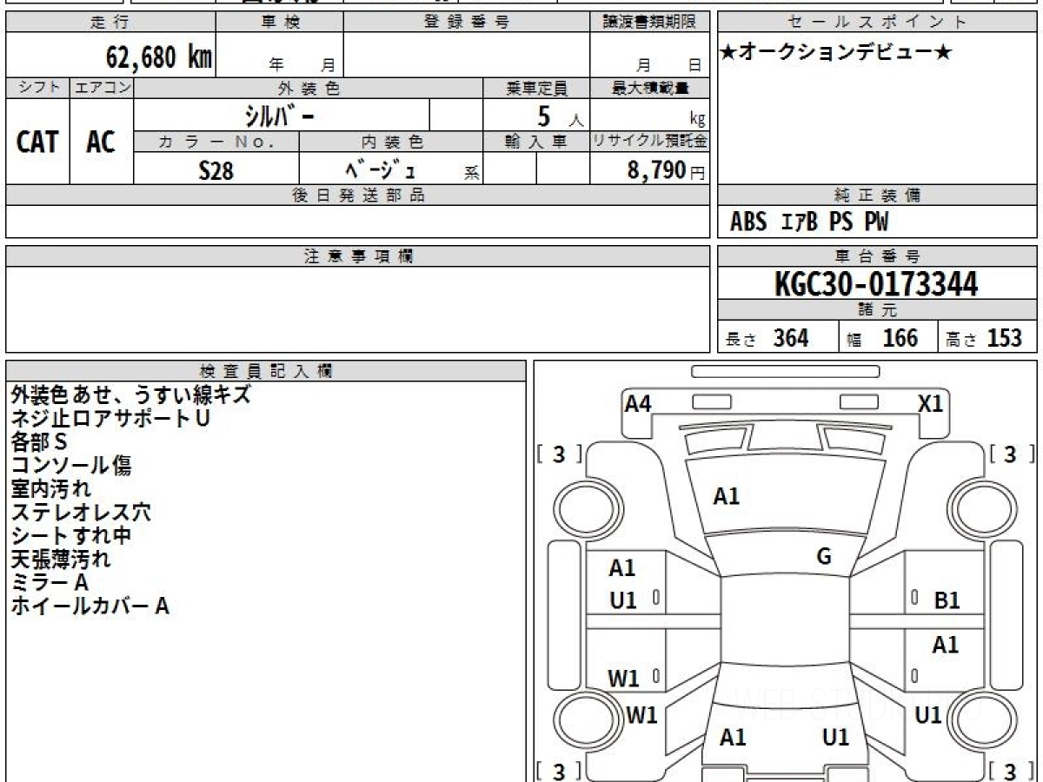Click the 検査員記入欄 header
1043x782 pixels.
click(266, 371)
